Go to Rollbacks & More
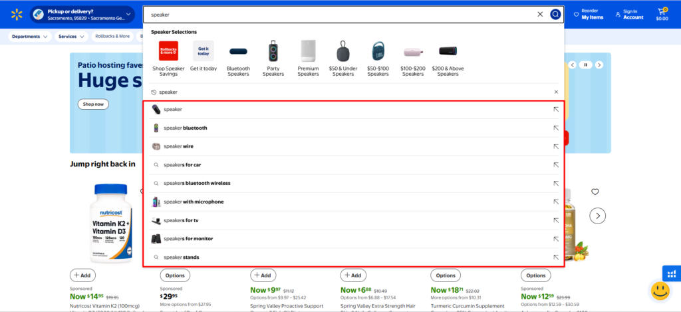 click(112, 37)
